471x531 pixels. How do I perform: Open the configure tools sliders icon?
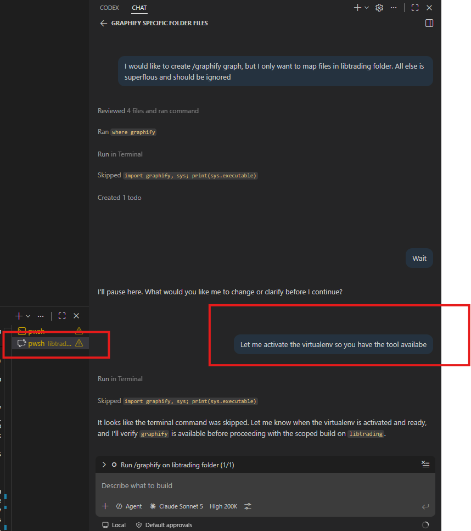248,506
